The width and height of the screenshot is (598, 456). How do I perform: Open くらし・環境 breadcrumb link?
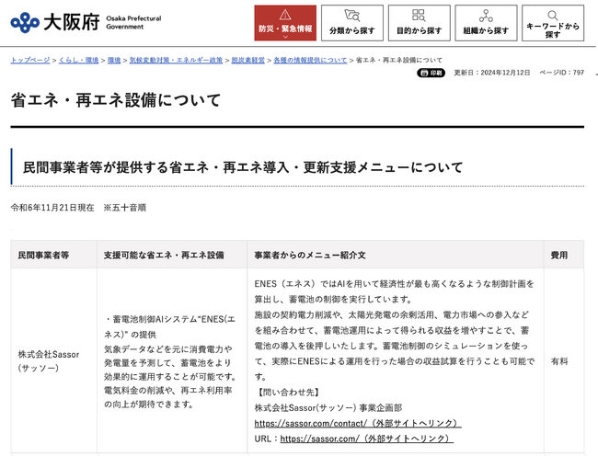tap(78, 60)
